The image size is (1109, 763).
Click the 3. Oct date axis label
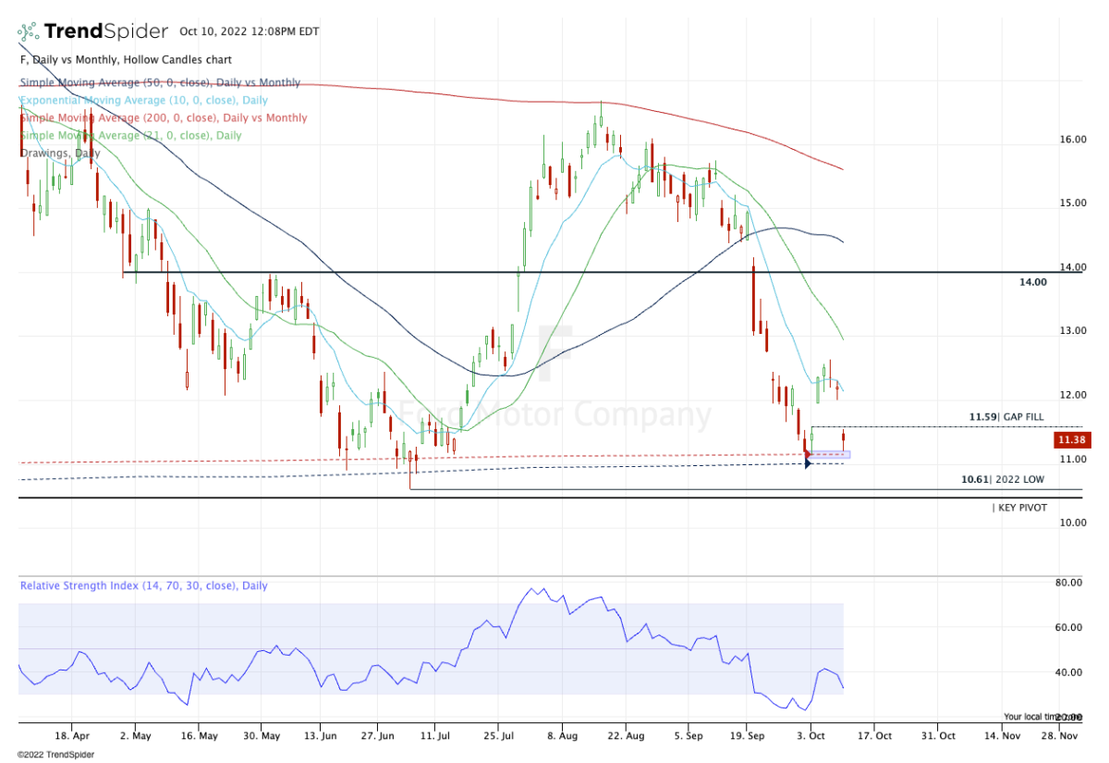[x=812, y=736]
